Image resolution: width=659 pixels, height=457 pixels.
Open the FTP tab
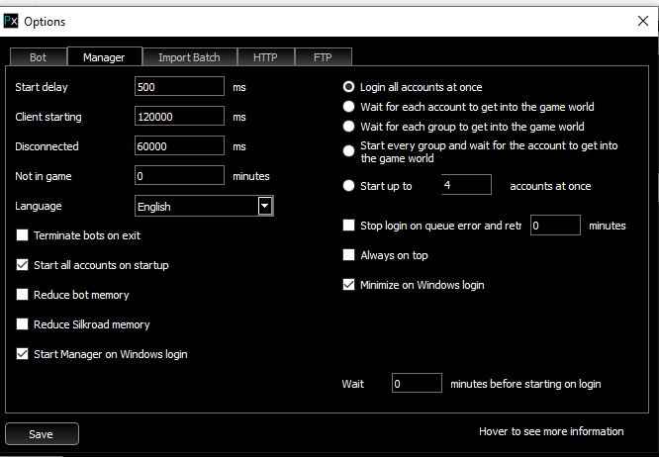click(x=323, y=57)
